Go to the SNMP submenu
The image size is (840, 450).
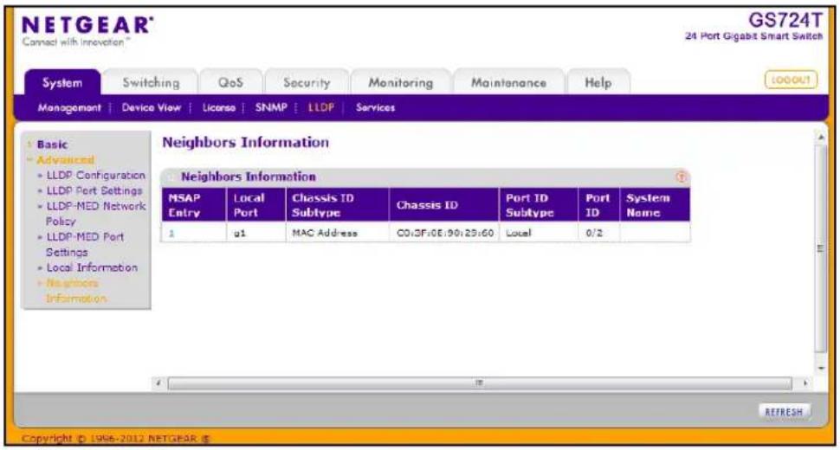tap(271, 107)
